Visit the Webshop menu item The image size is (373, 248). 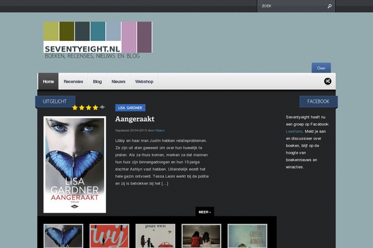point(144,81)
